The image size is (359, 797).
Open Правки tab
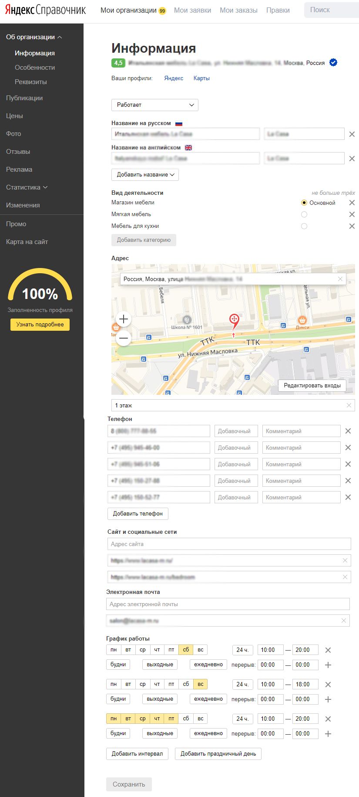tap(278, 10)
